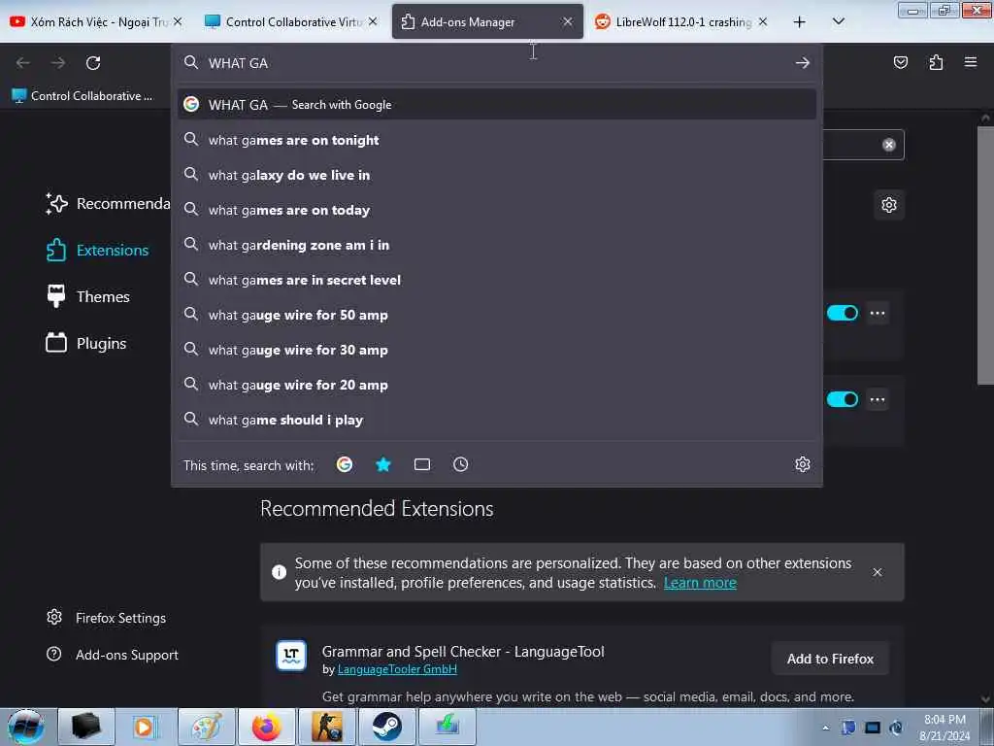Open more options for second extension

click(878, 399)
